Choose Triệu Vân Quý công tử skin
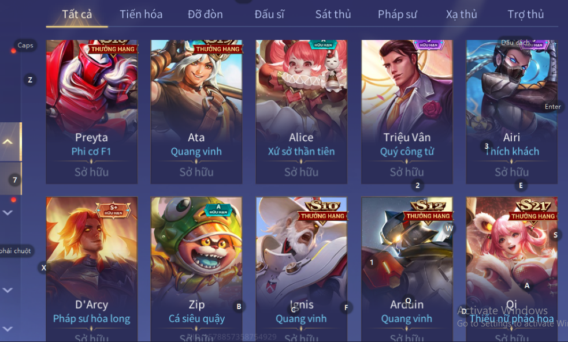 point(407,112)
